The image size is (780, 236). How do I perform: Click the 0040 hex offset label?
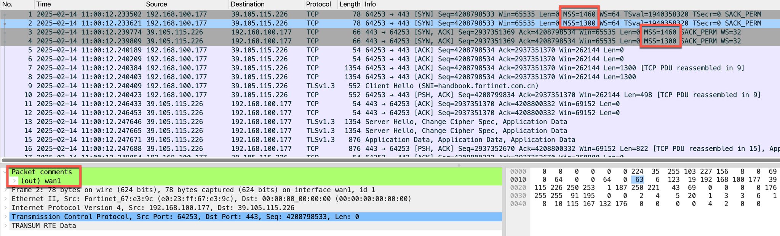coord(518,204)
